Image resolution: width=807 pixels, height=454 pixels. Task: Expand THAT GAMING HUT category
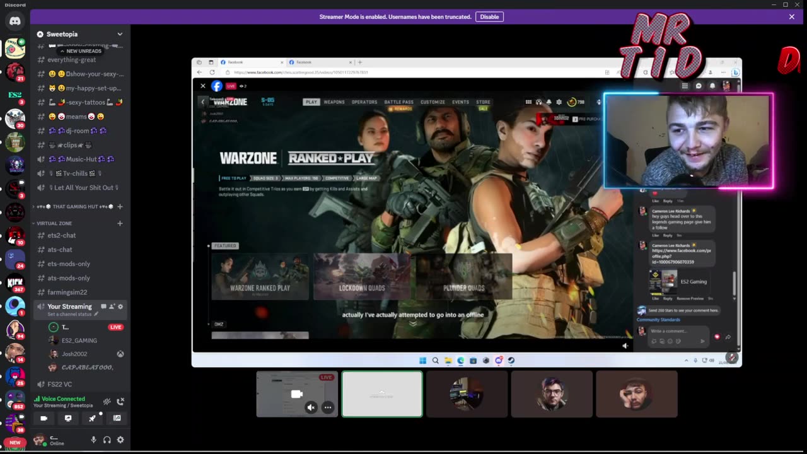coord(74,206)
